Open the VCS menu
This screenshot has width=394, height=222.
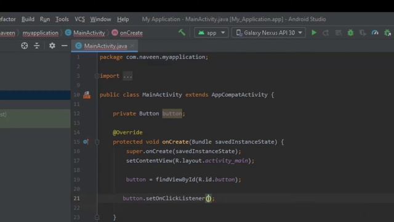pos(79,19)
